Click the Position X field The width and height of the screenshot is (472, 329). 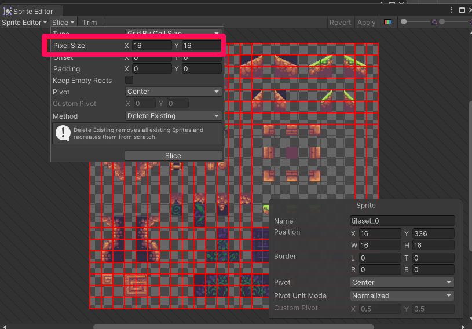(380, 233)
